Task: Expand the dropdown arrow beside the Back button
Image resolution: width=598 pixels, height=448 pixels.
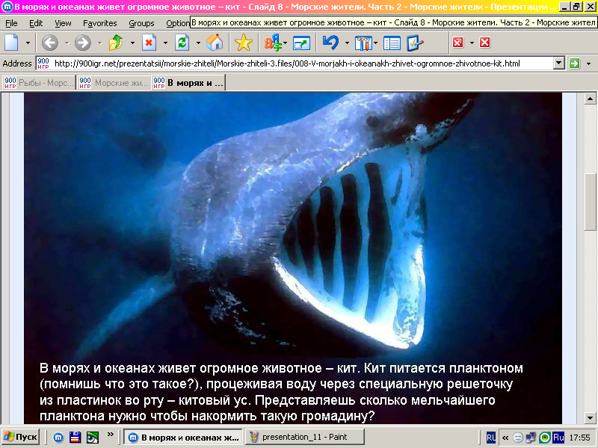Action: 67,43
